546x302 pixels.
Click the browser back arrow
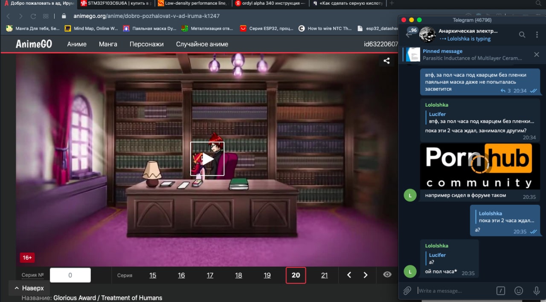pos(8,16)
